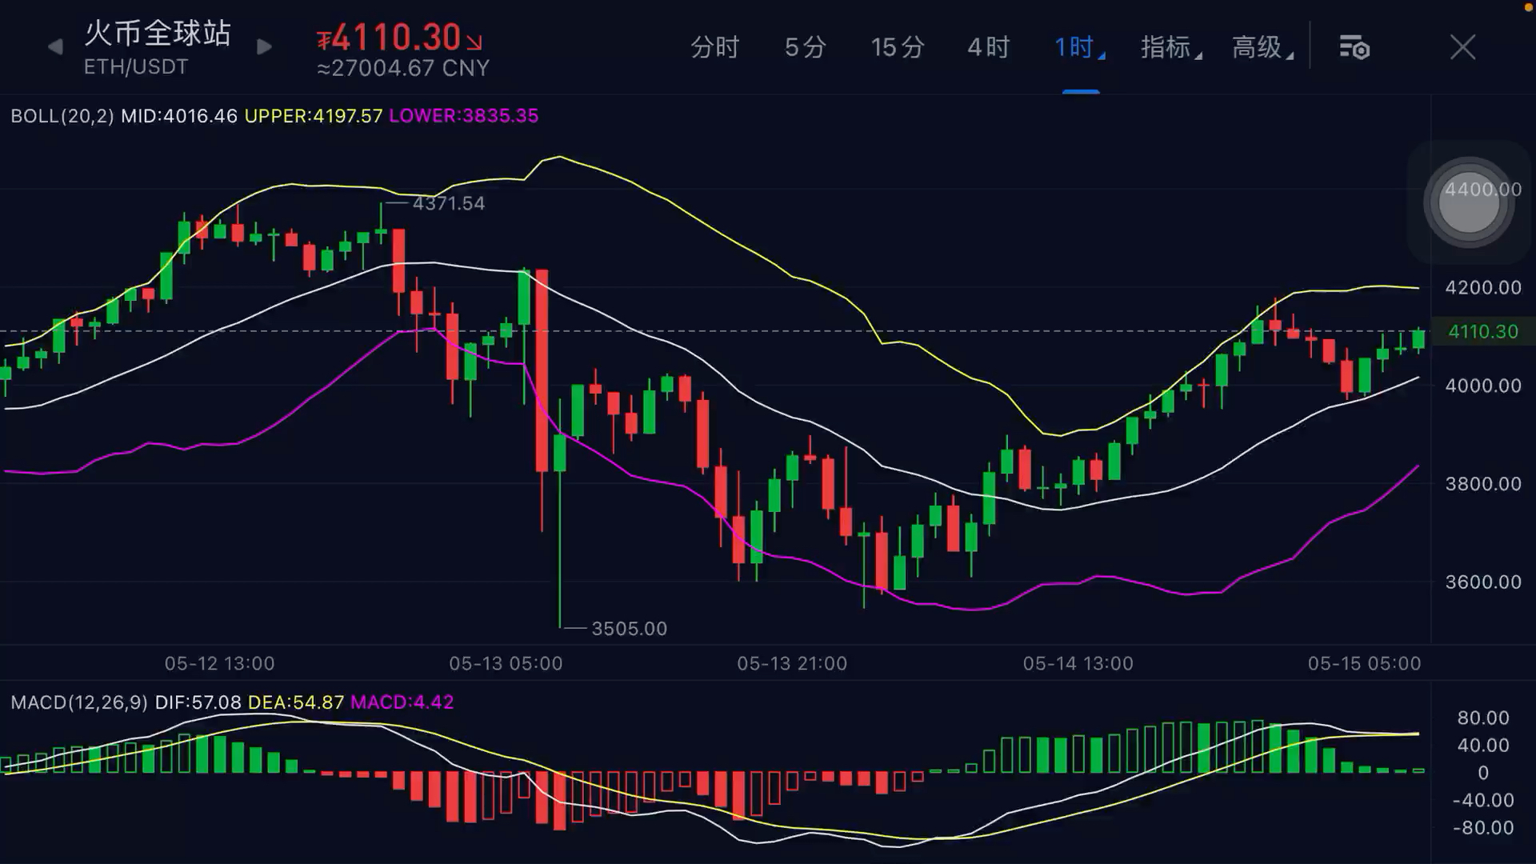Tap the 4371.54 high price marker
The width and height of the screenshot is (1536, 864).
(x=449, y=203)
